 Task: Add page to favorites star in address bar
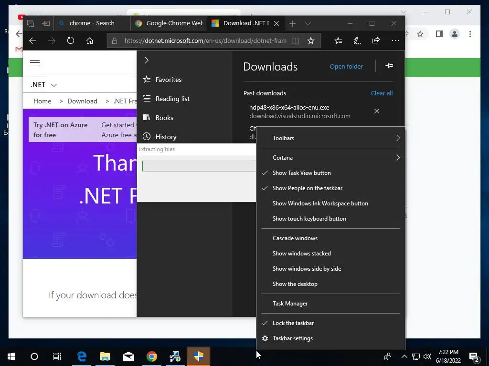tap(310, 41)
